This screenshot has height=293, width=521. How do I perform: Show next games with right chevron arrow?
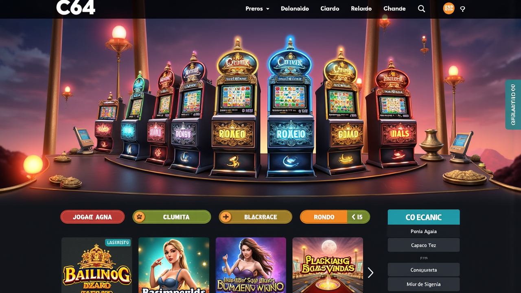pyautogui.click(x=370, y=273)
